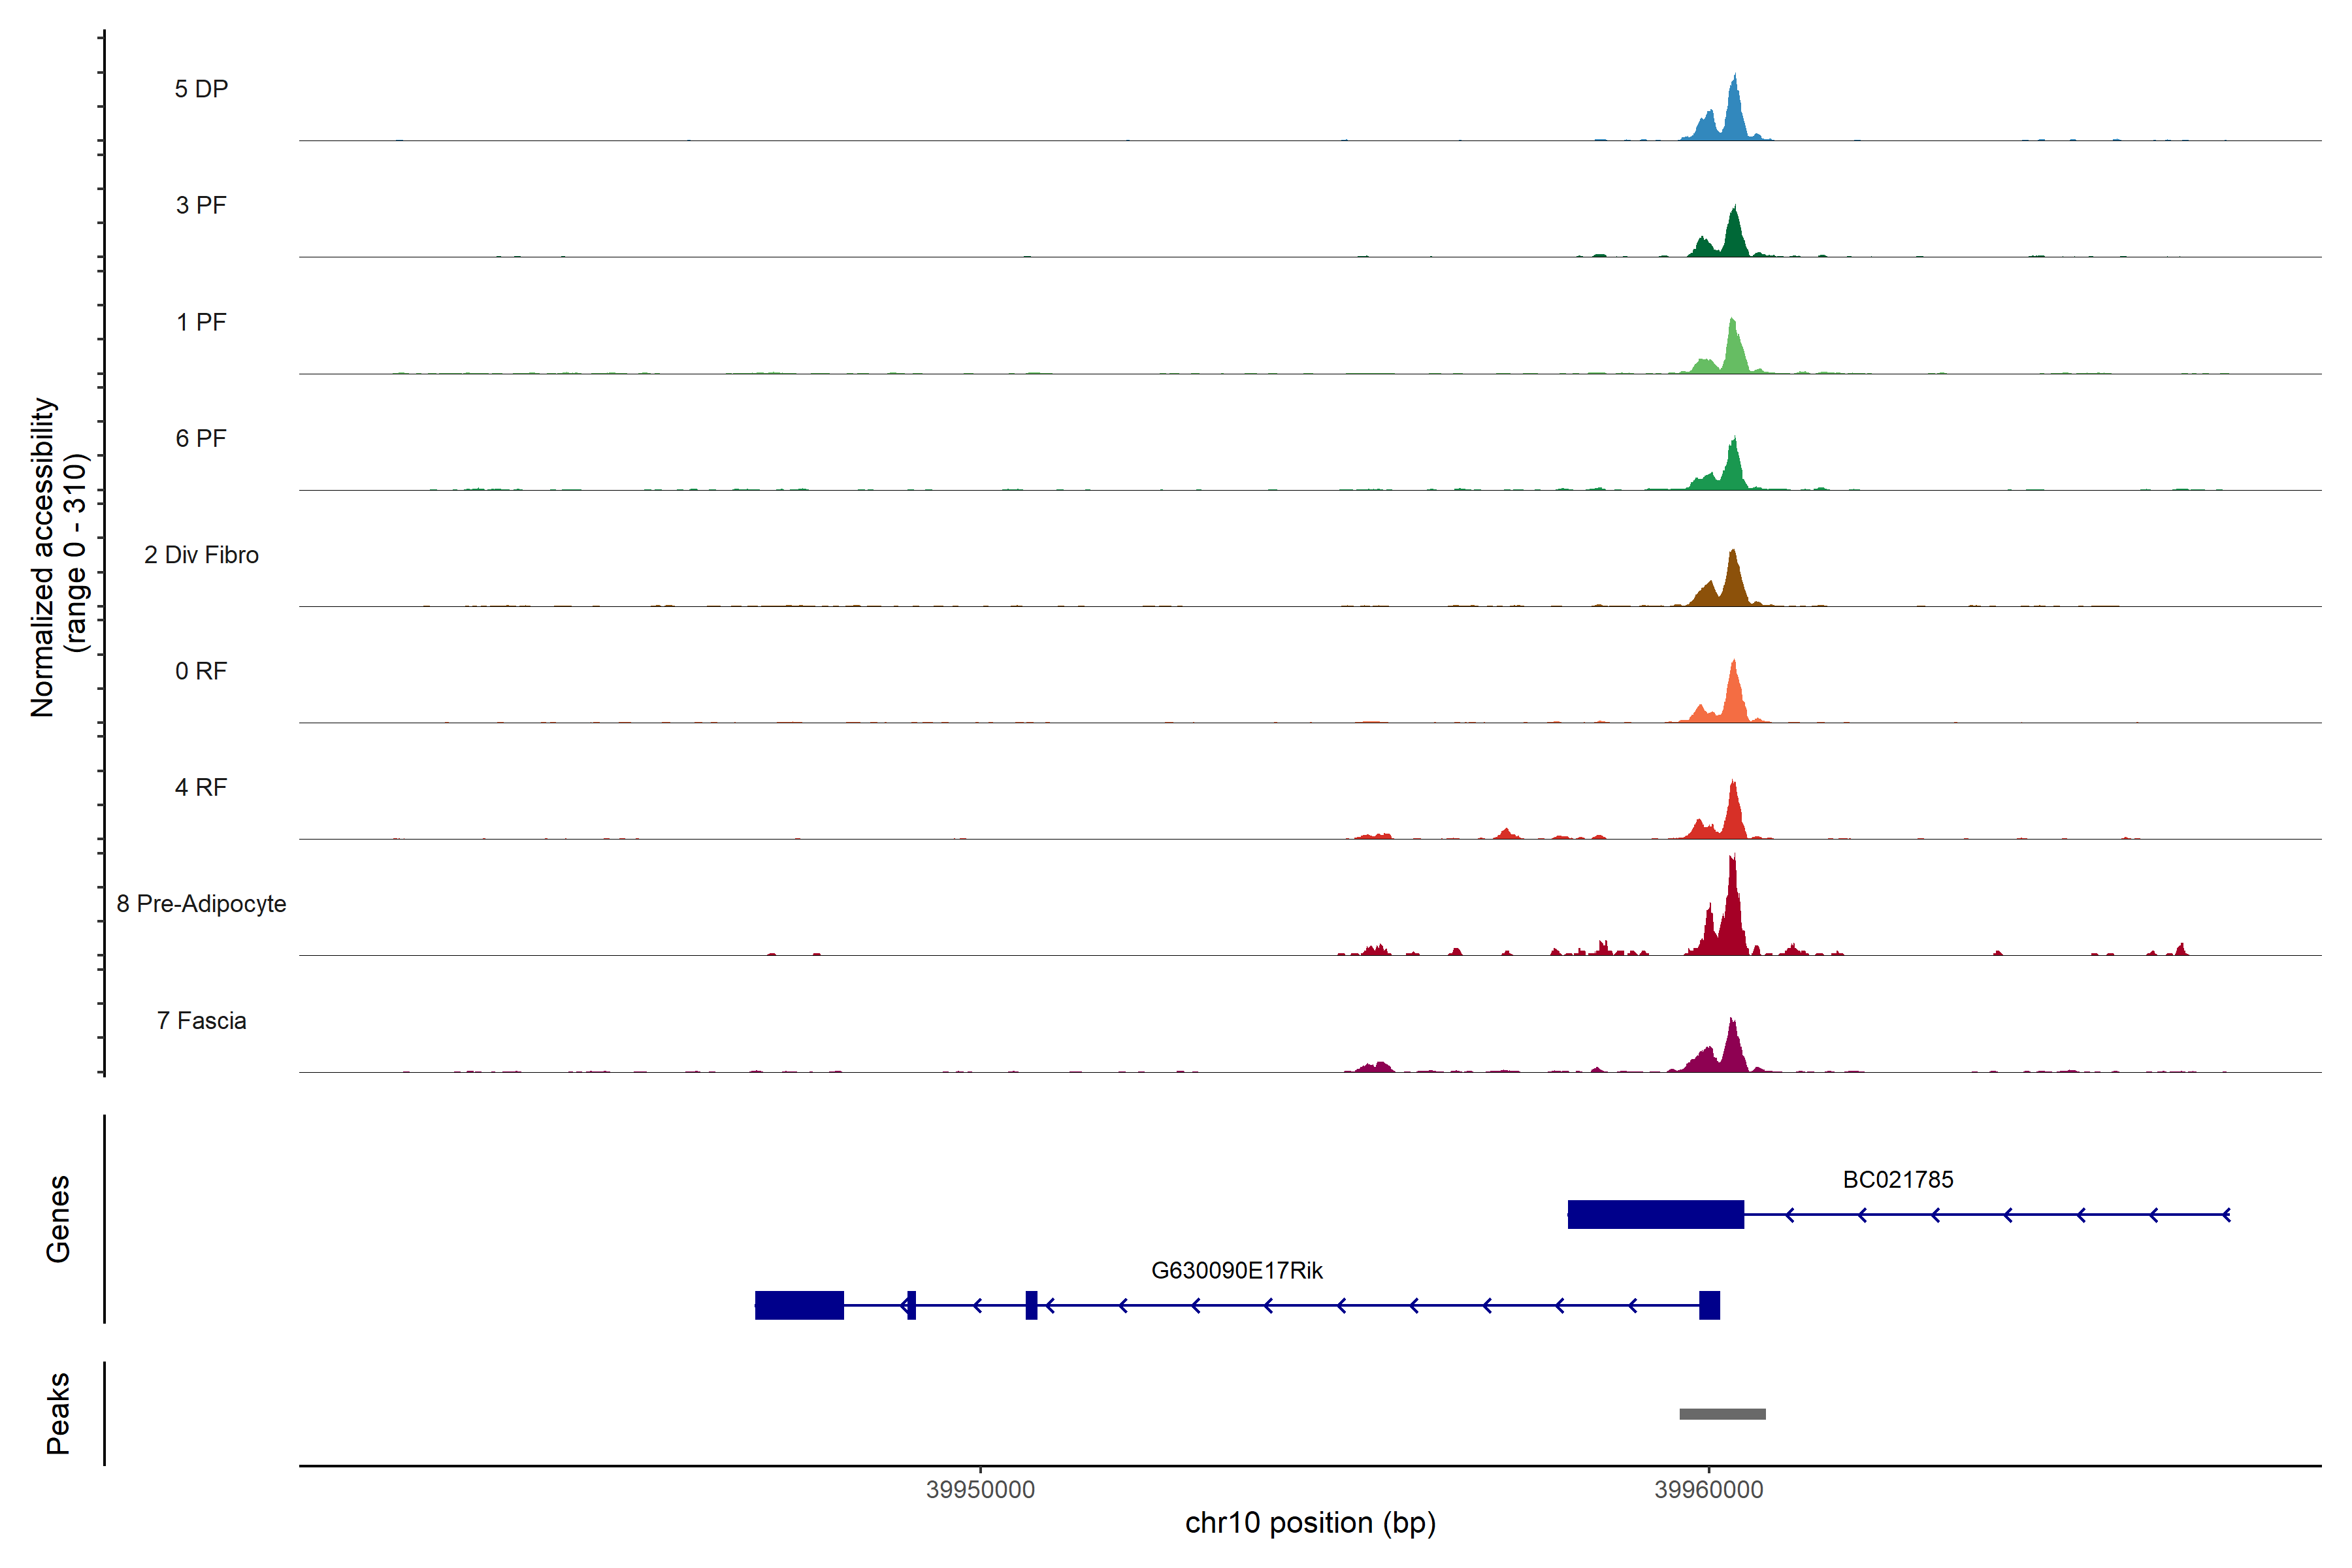Click the 0 RF track label
The image size is (2352, 1568).
tap(201, 671)
